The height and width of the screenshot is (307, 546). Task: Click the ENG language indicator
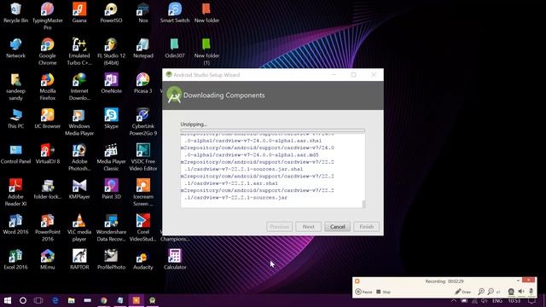click(x=497, y=301)
